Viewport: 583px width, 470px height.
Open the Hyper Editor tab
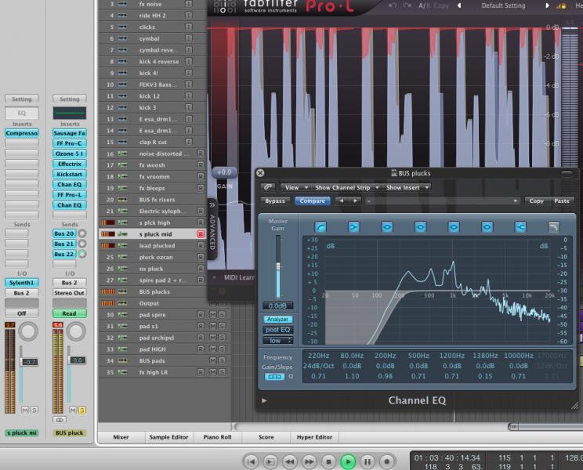tap(314, 437)
